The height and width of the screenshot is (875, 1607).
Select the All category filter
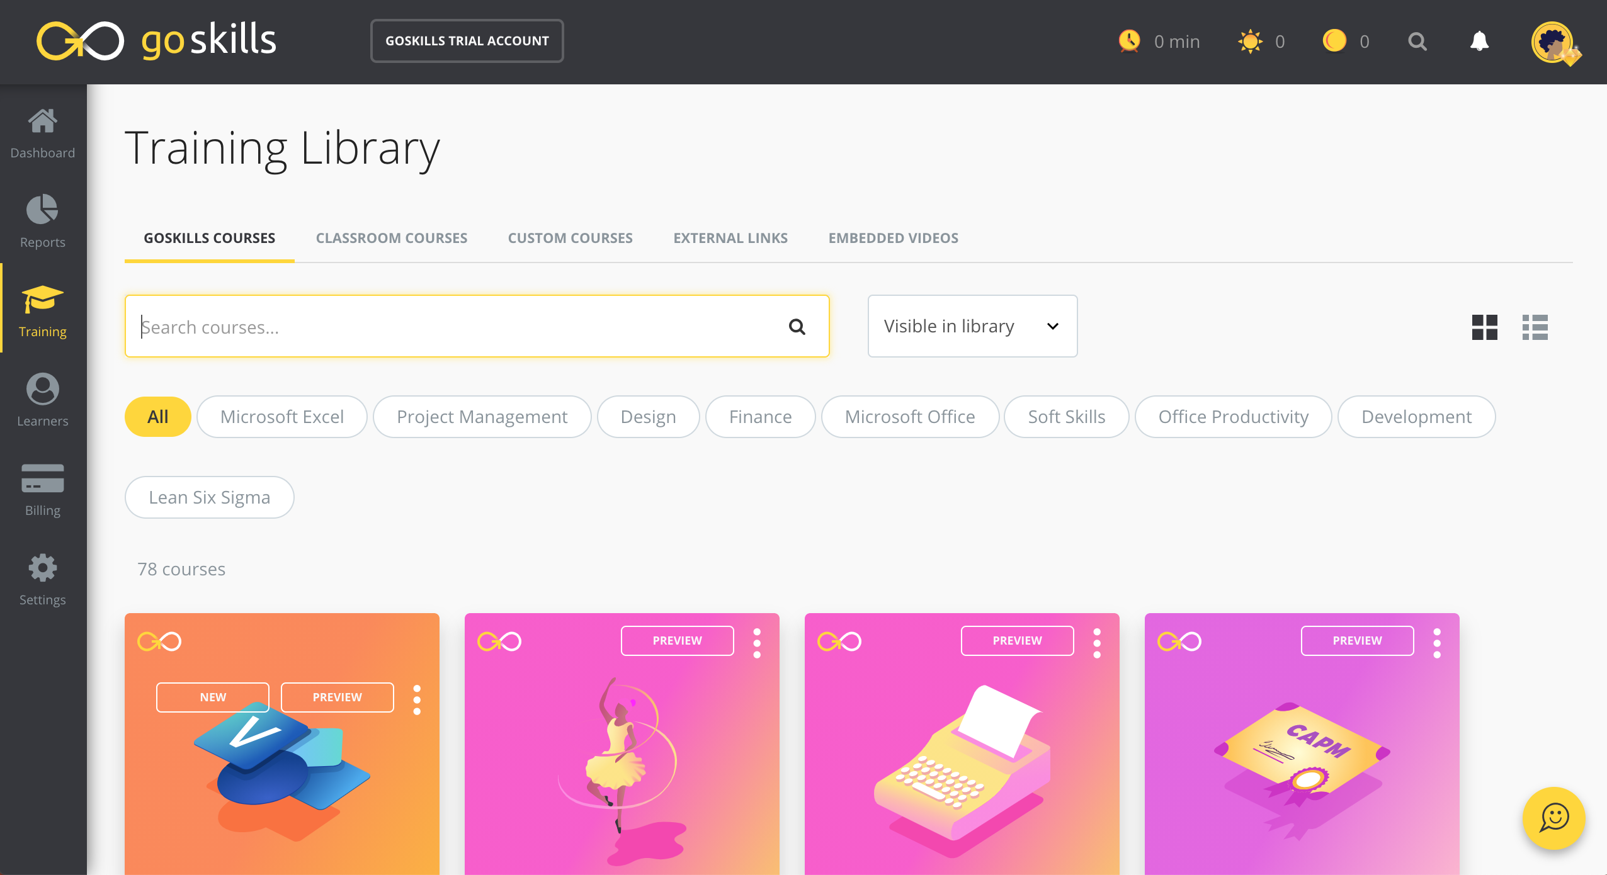click(157, 417)
